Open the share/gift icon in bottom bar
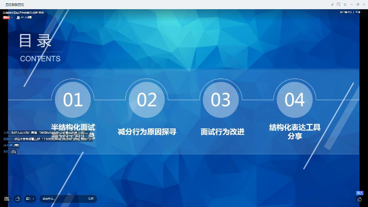 click(17, 199)
